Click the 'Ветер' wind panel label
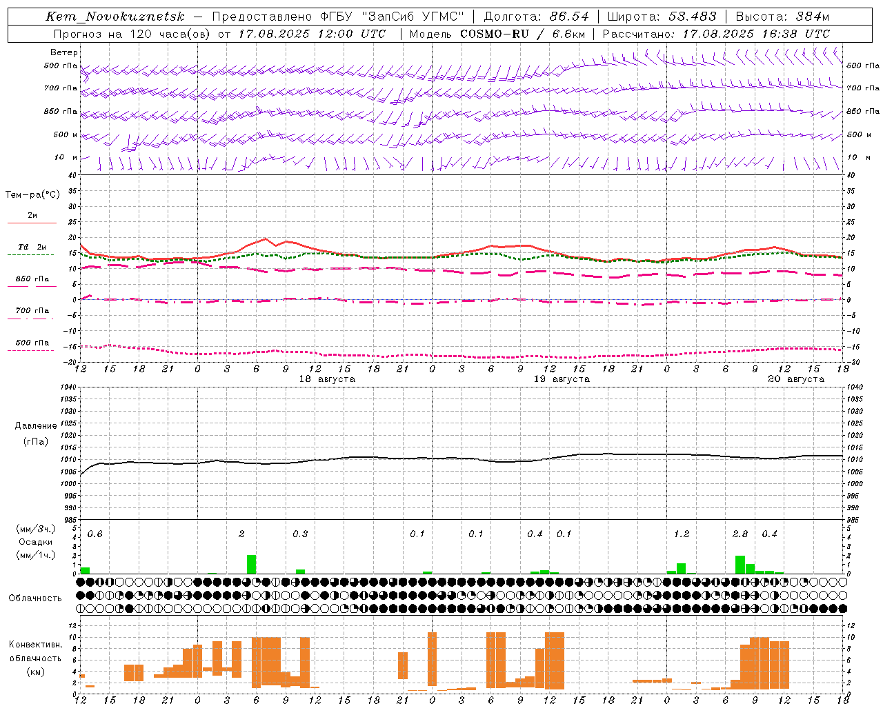 [64, 52]
